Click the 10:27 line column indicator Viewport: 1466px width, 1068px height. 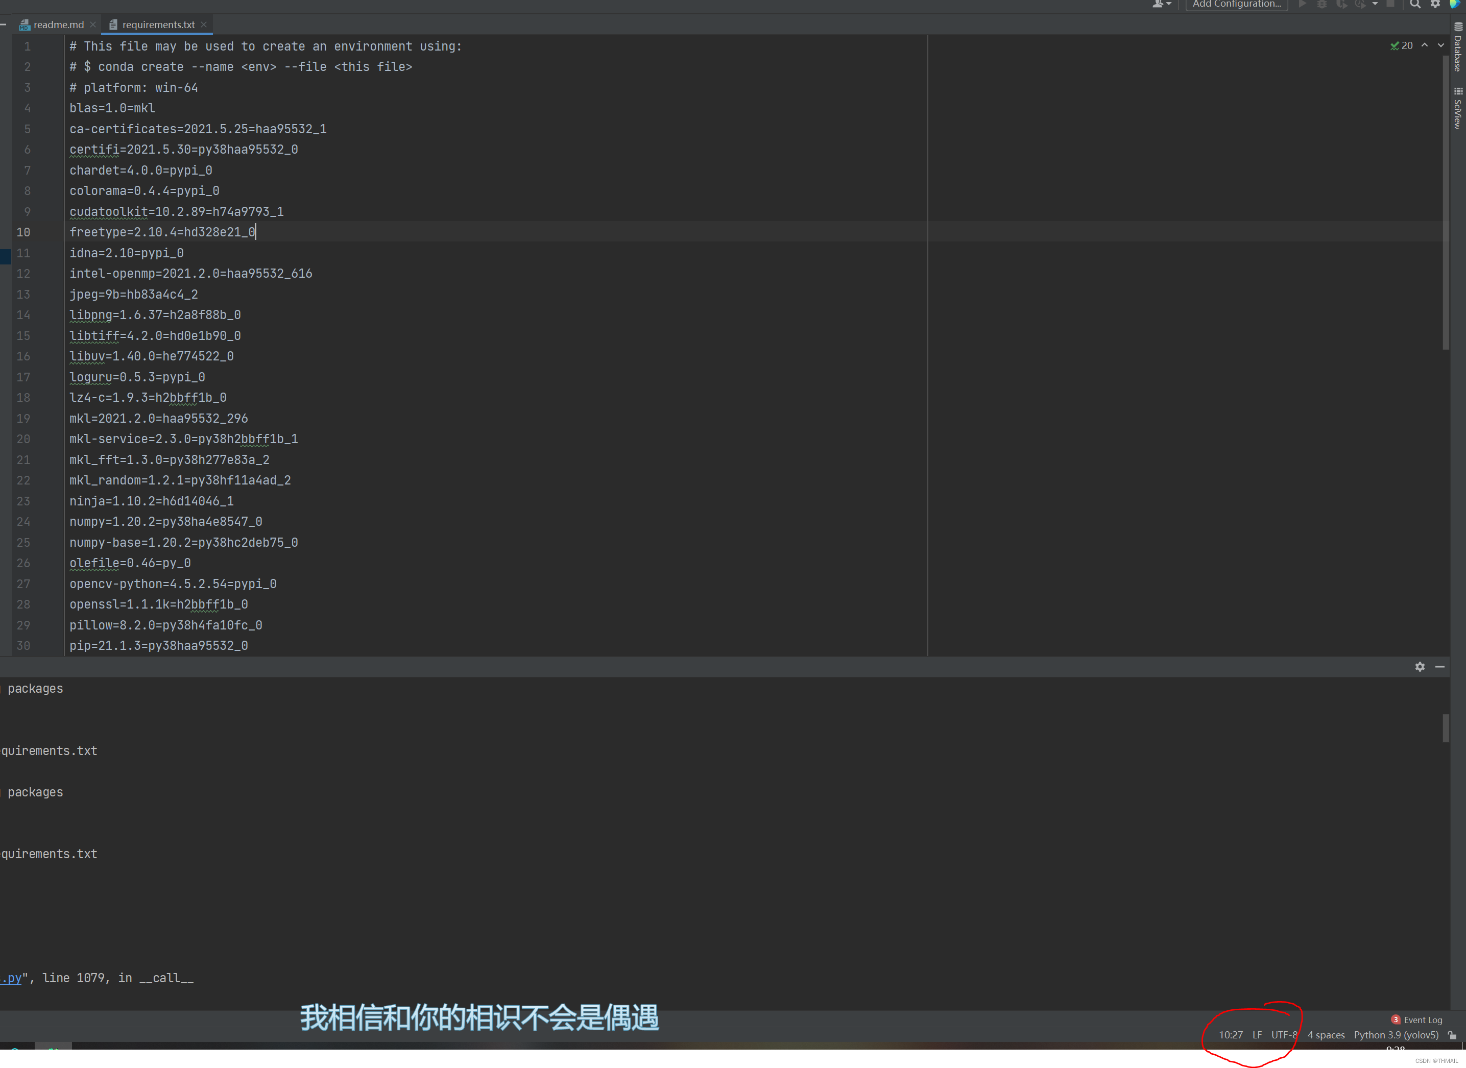click(1231, 1035)
